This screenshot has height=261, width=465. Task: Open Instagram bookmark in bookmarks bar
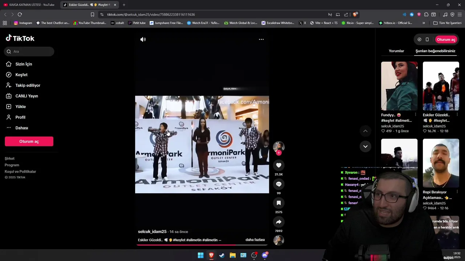23,23
